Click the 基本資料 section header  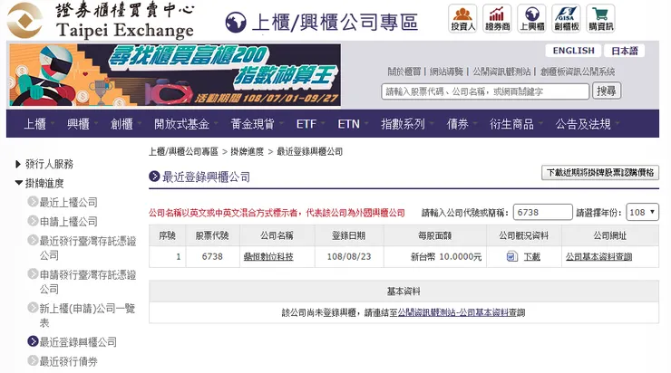tap(404, 292)
